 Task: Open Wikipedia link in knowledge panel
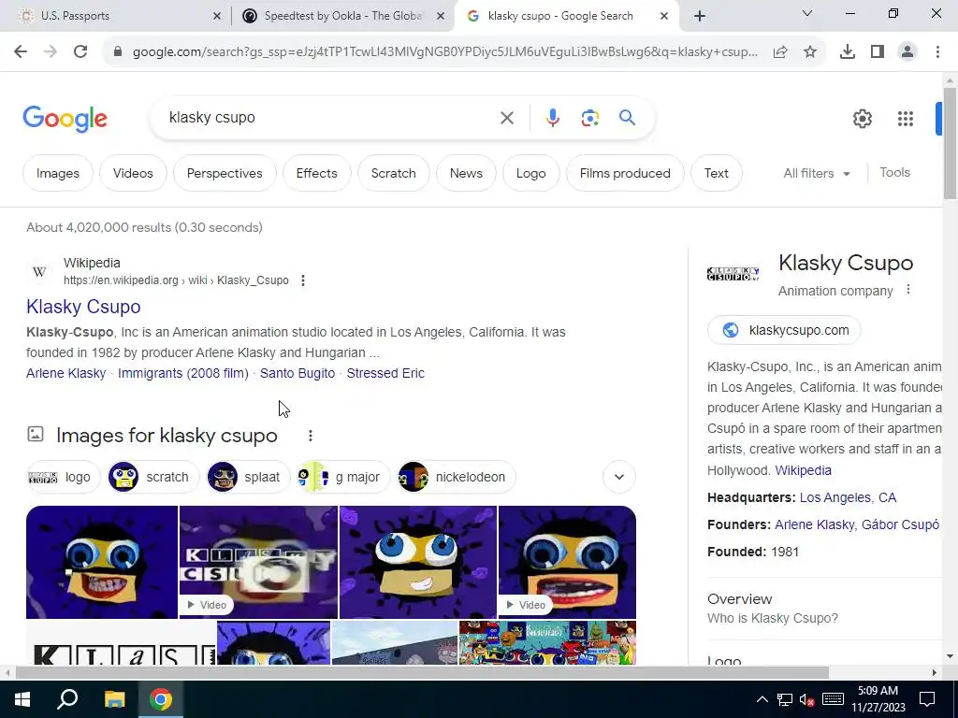[x=803, y=471]
